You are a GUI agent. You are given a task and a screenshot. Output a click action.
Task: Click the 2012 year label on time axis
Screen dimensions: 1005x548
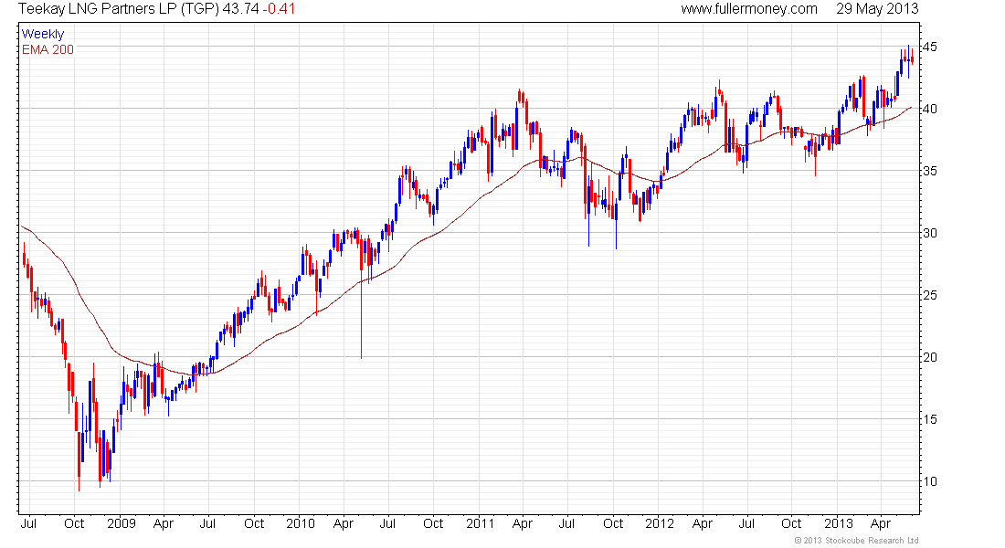click(x=660, y=523)
